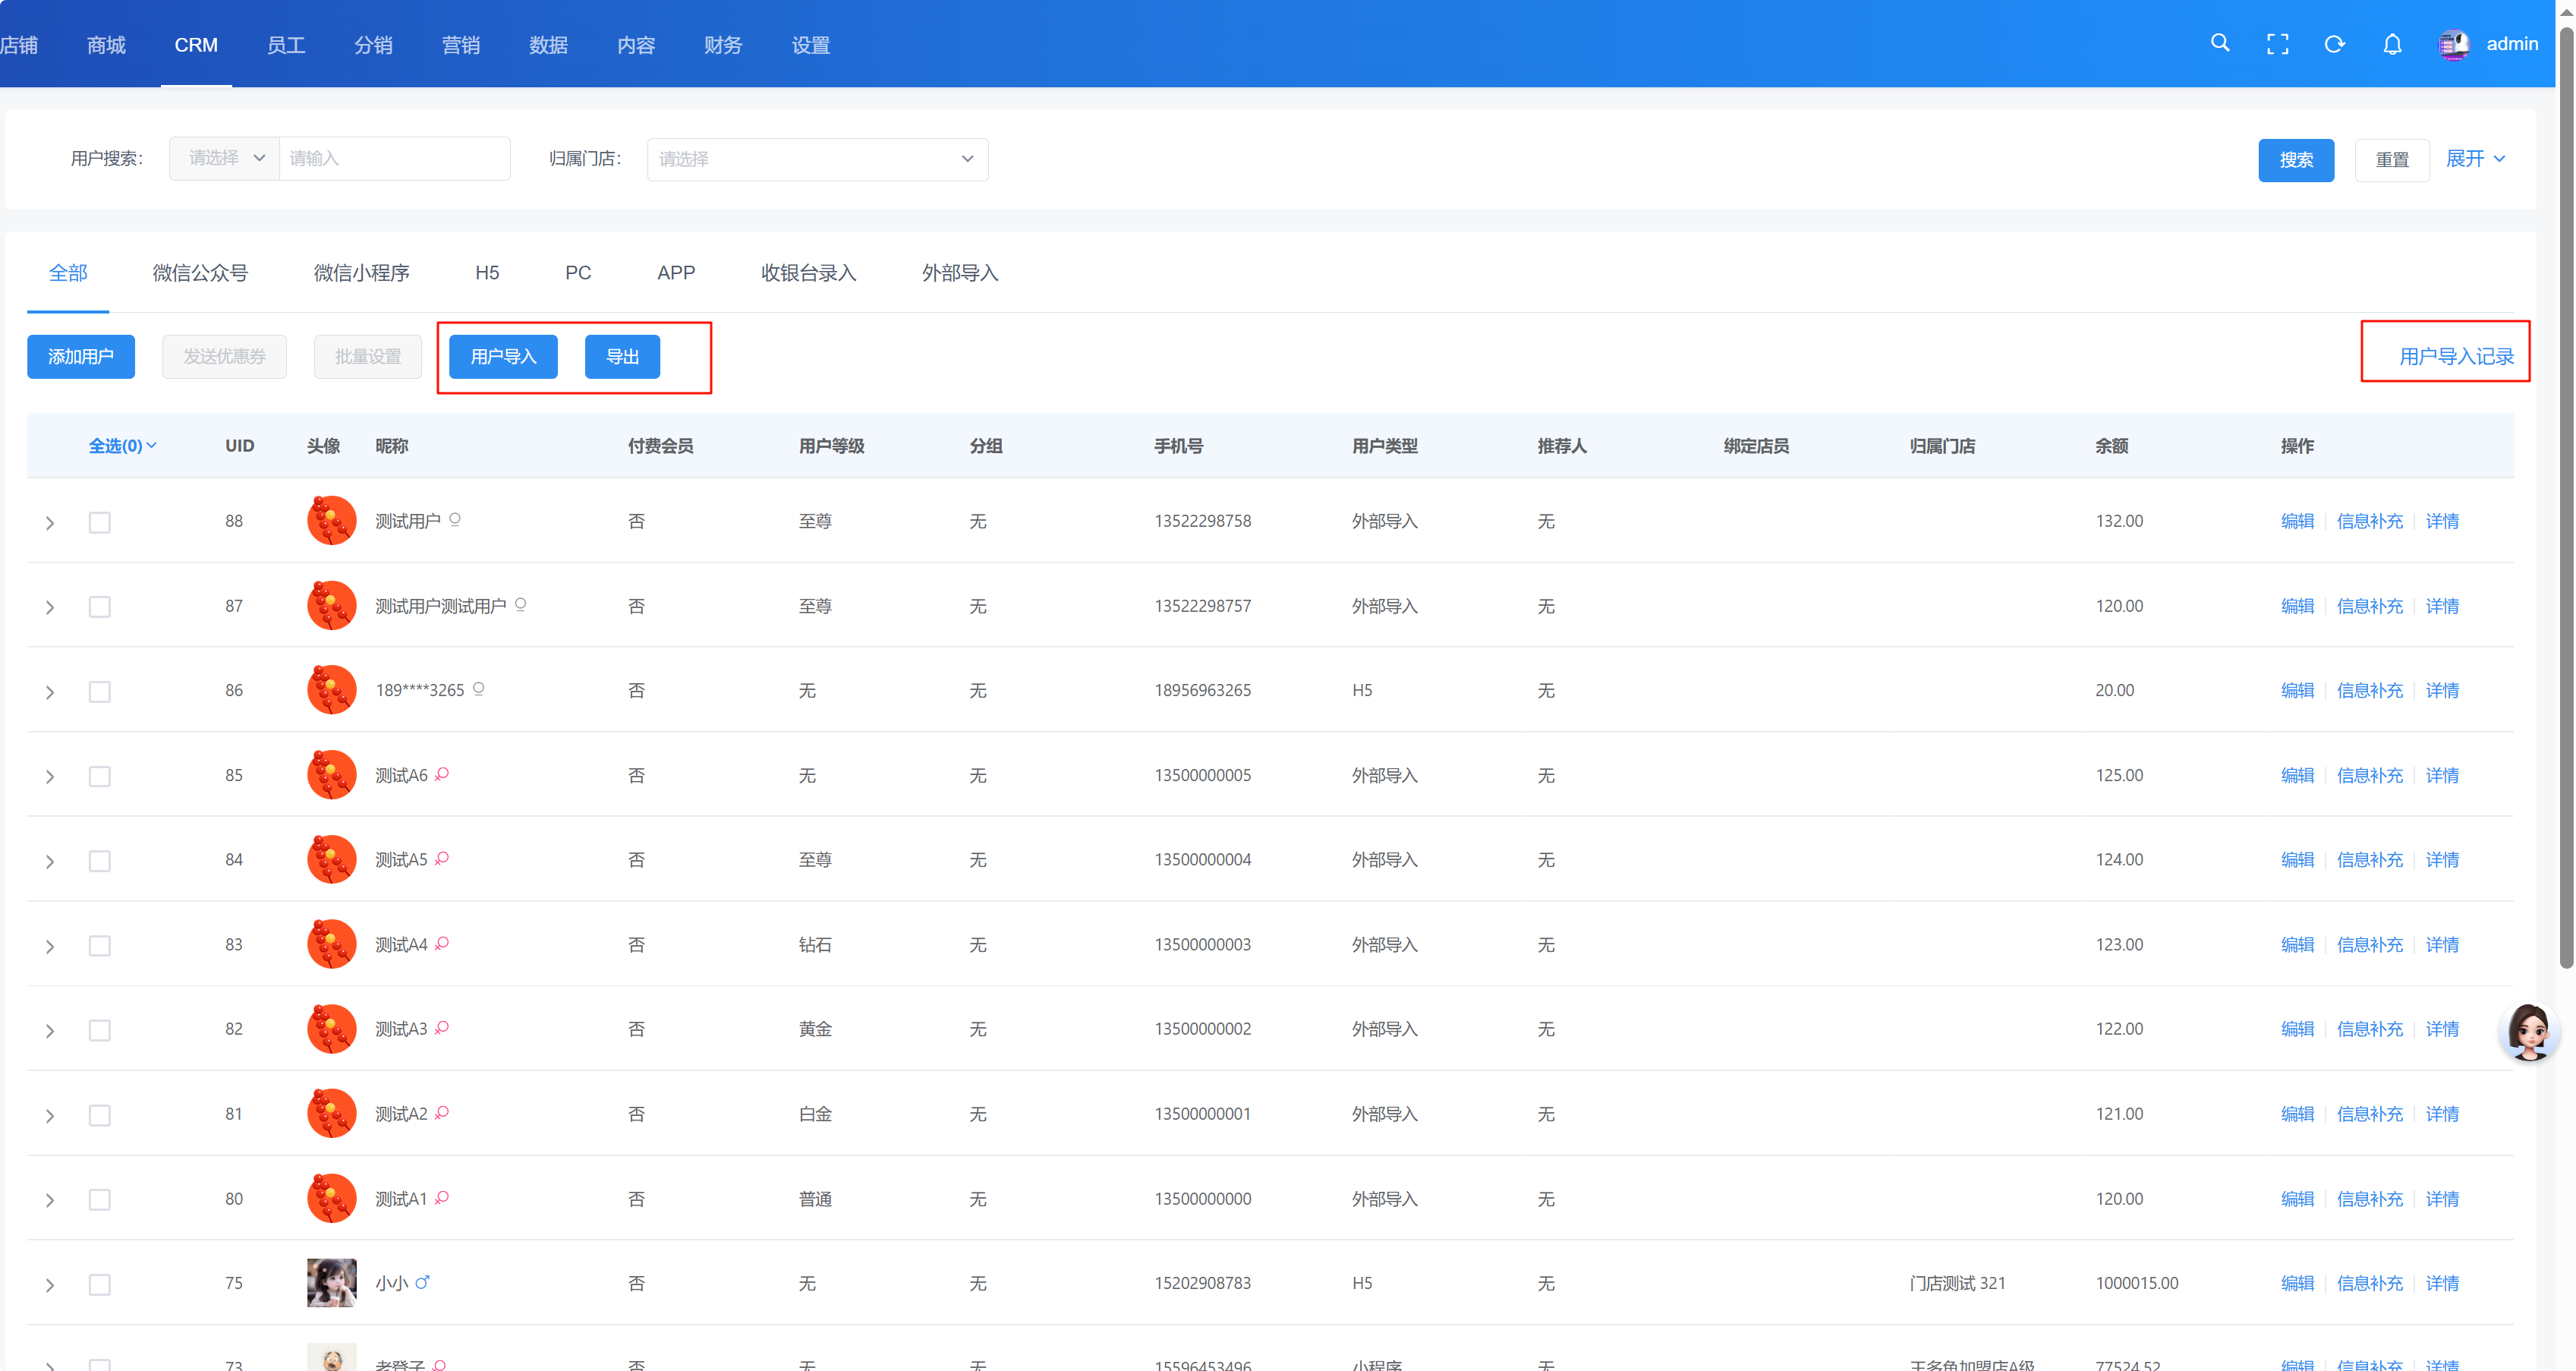Click the avatar of user 小小

pyautogui.click(x=331, y=1283)
